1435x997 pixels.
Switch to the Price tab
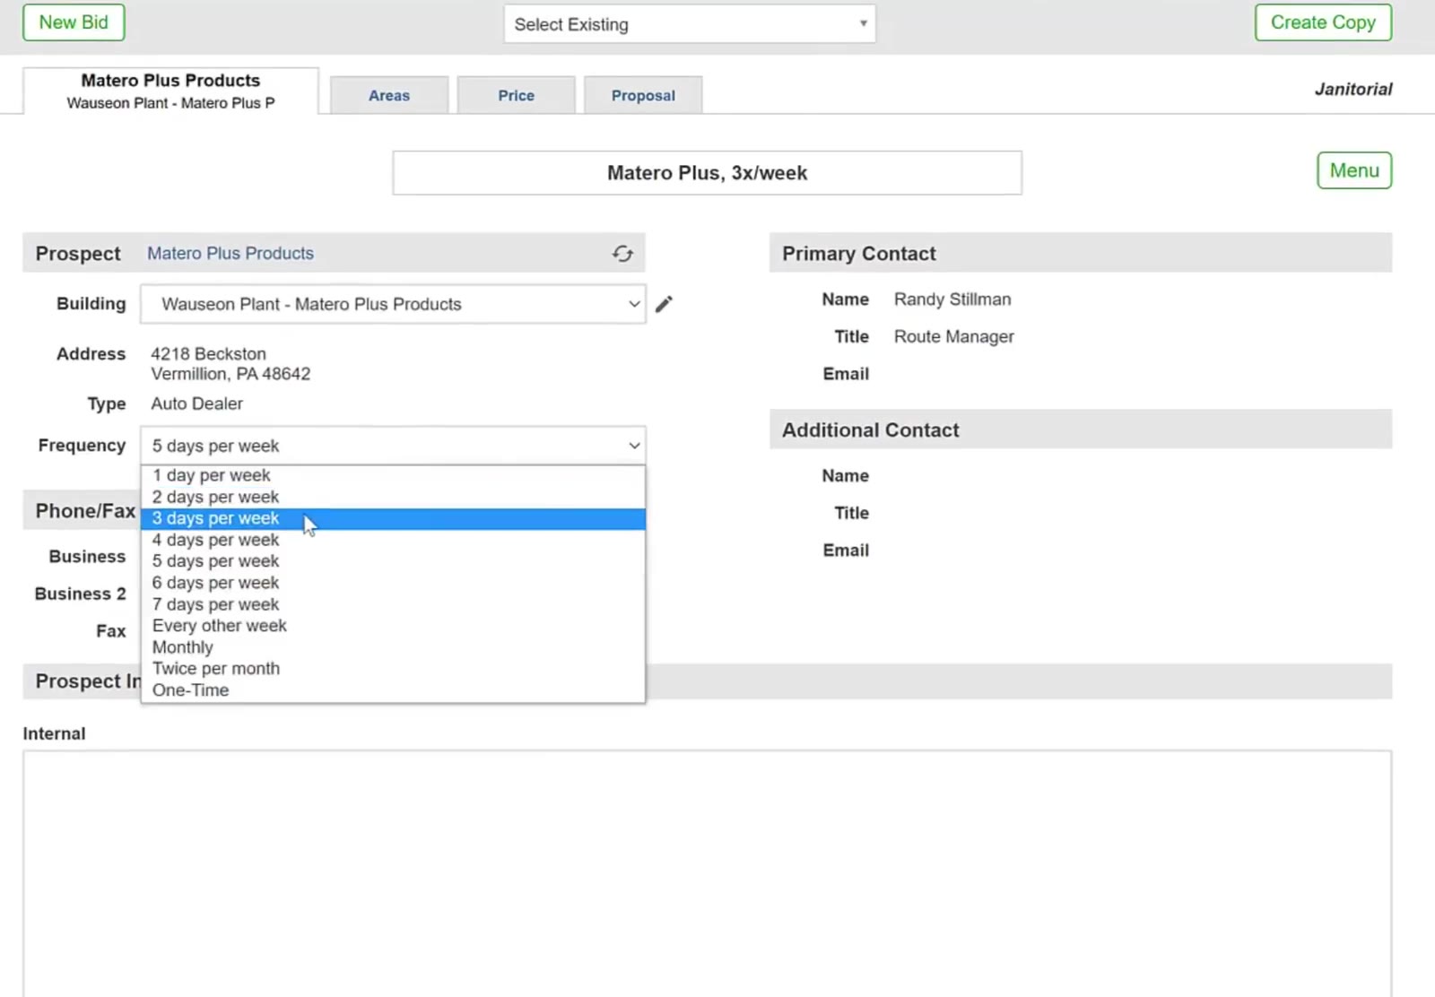tap(516, 95)
